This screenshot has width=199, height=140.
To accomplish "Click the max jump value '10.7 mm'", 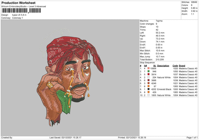I will pos(160,56).
